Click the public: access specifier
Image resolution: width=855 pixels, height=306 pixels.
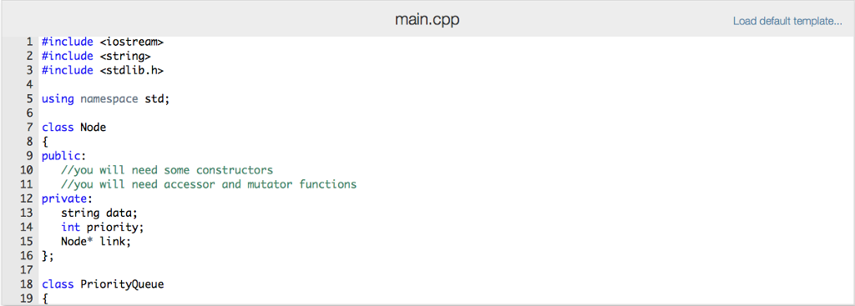63,156
